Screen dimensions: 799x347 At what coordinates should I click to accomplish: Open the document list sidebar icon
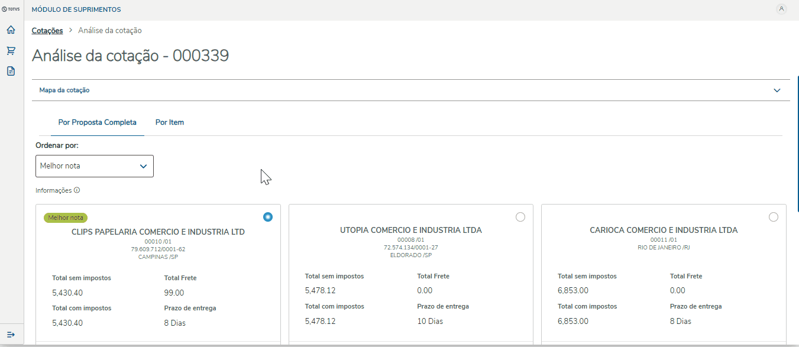pyautogui.click(x=11, y=71)
